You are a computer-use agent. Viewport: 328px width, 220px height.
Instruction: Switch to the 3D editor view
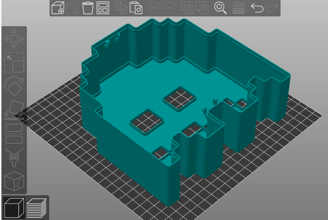tap(14, 208)
